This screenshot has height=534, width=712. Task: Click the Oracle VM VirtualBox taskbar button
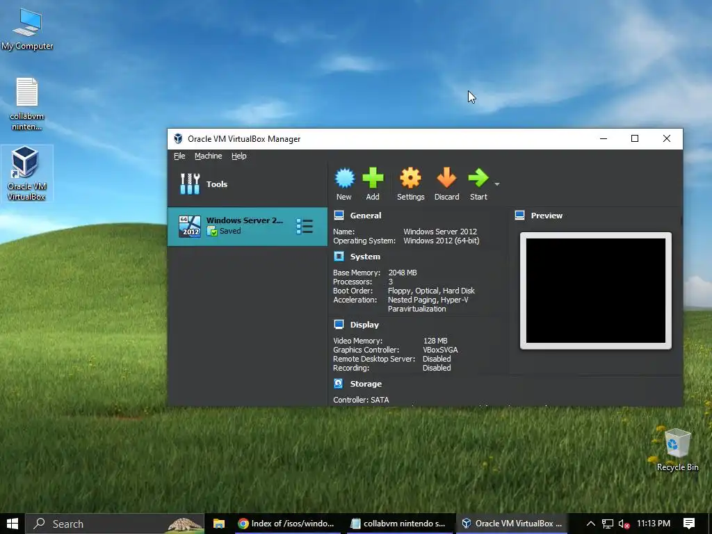[x=511, y=524]
